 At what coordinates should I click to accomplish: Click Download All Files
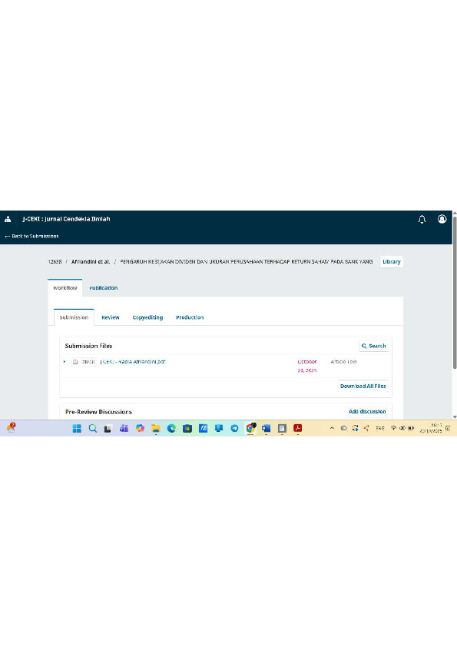(x=363, y=387)
